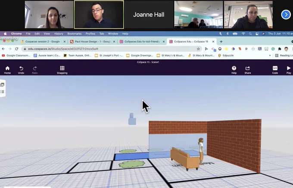Close the CoSpace 15 tab

(x=213, y=42)
